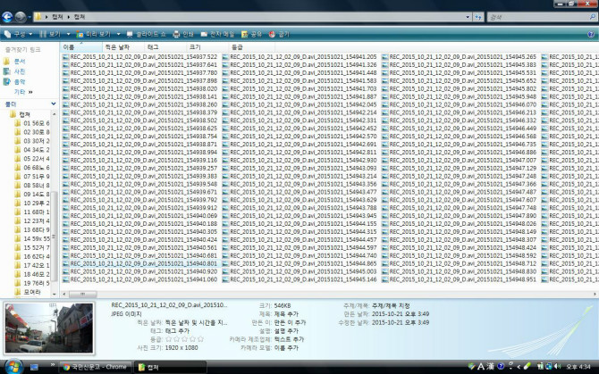Click the image icon of file ending 154941.060
Screen dimensions: 599x374
coord(65,279)
